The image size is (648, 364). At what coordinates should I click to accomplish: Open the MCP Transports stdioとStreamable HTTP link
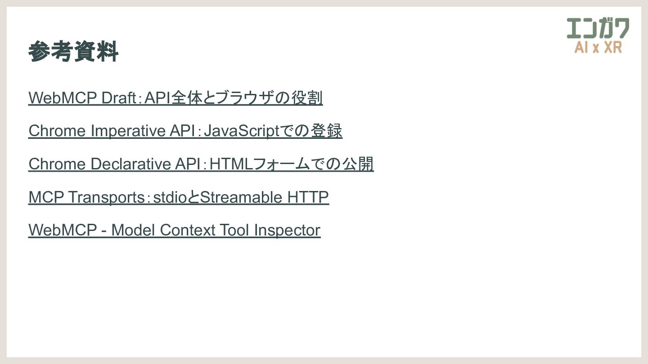[x=179, y=197]
